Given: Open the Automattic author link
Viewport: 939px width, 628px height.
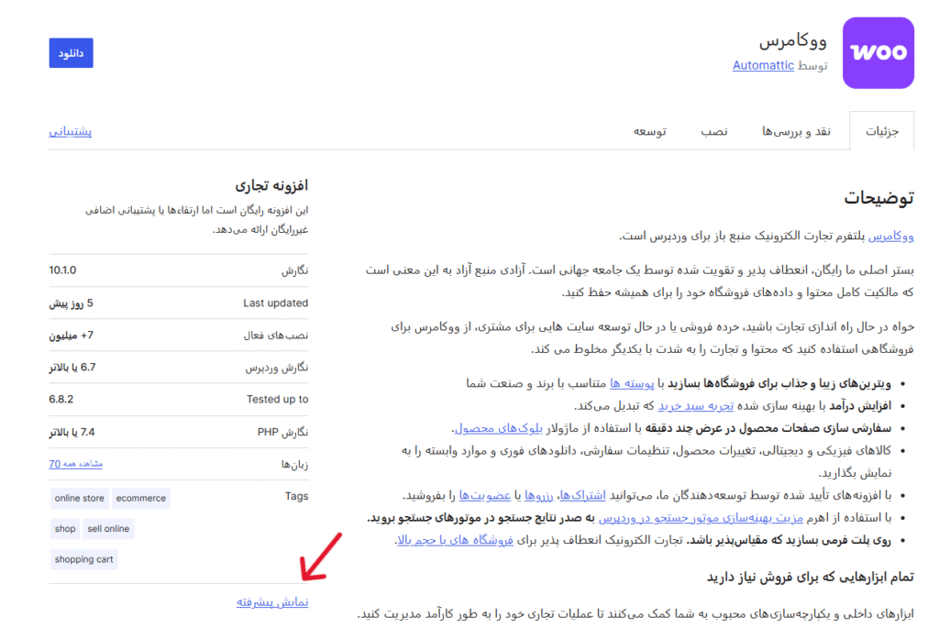Looking at the screenshot, I should point(763,65).
